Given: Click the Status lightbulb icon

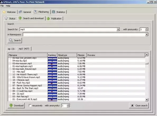Looking at the screenshot, I should [6, 18].
